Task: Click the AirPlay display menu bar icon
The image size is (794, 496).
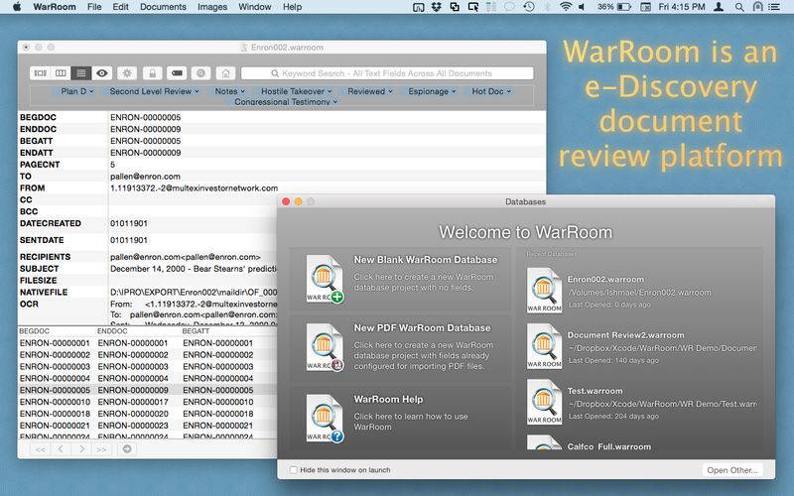Action: coord(418,7)
